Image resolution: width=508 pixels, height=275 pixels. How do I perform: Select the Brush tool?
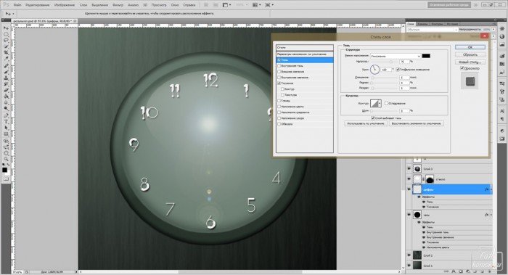6,72
